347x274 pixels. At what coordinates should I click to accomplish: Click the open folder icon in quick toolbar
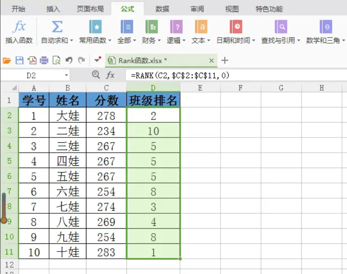pyautogui.click(x=7, y=60)
